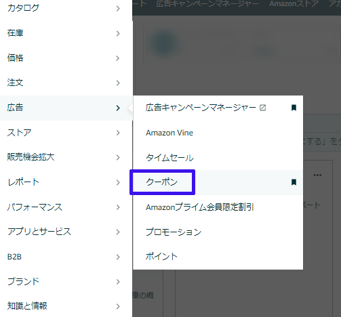Expand chevron next to カタログ
The image size is (341, 317).
coord(118,9)
